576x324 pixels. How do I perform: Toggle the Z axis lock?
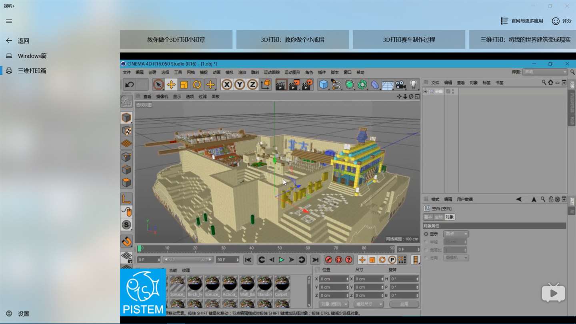tap(252, 84)
